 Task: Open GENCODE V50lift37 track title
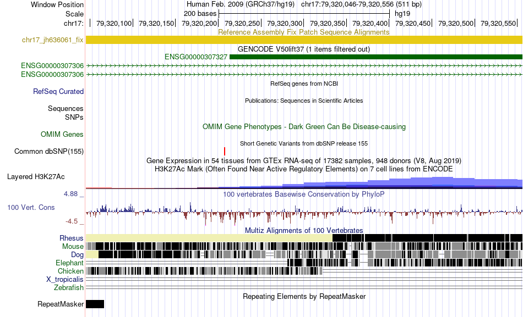tap(303, 49)
